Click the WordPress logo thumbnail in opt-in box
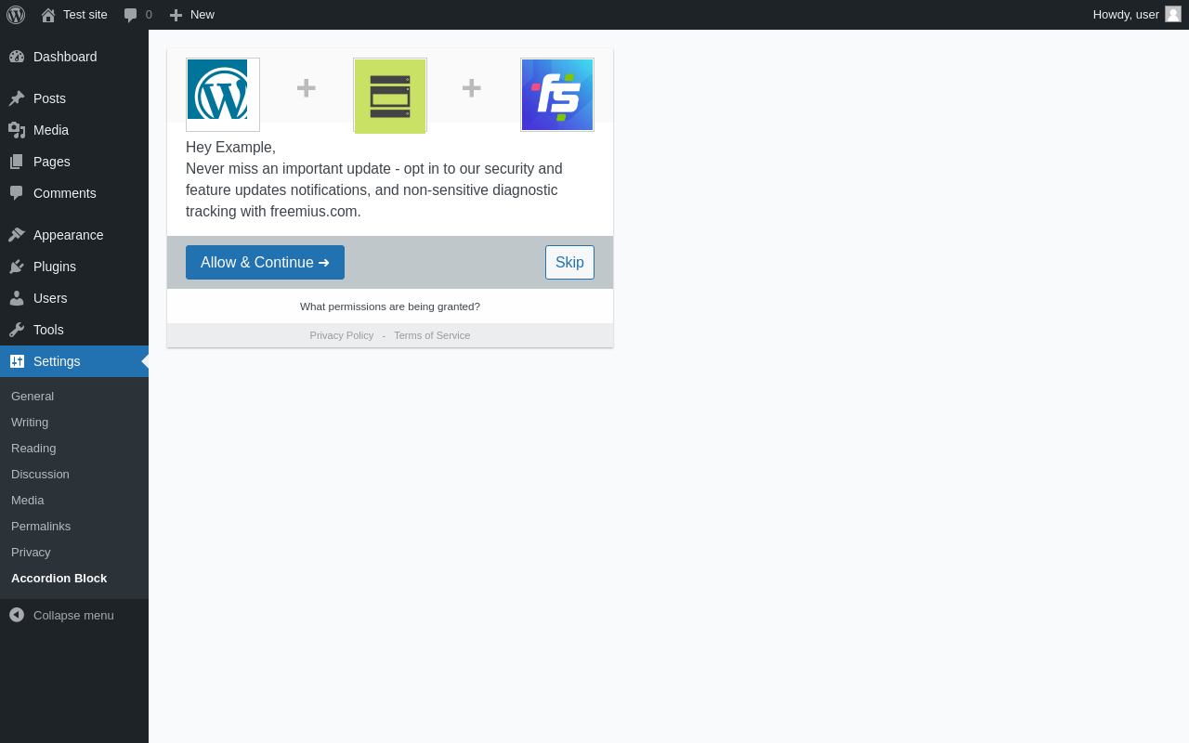This screenshot has width=1189, height=743. (x=223, y=95)
